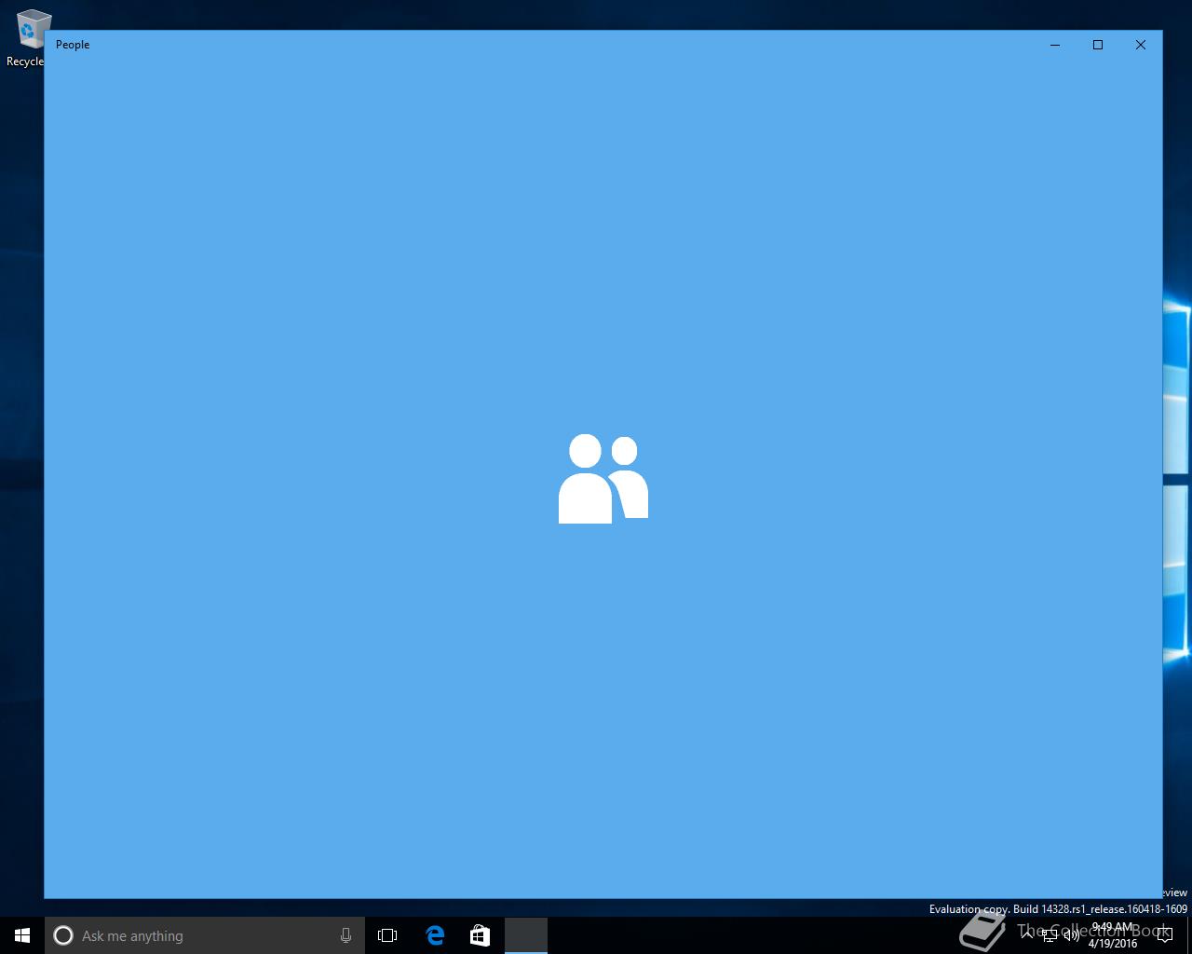The image size is (1192, 954).
Task: Minimize the People window
Action: point(1055,45)
